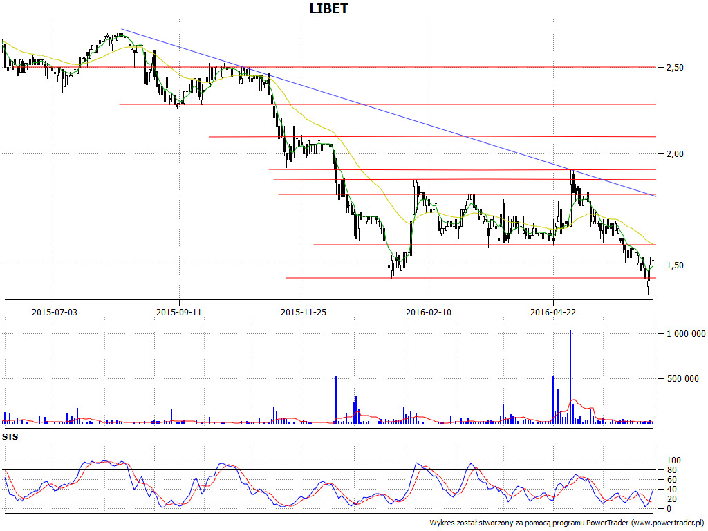Select the 1 000 000 volume label
Viewport: 708px width, 531px height.
point(686,334)
